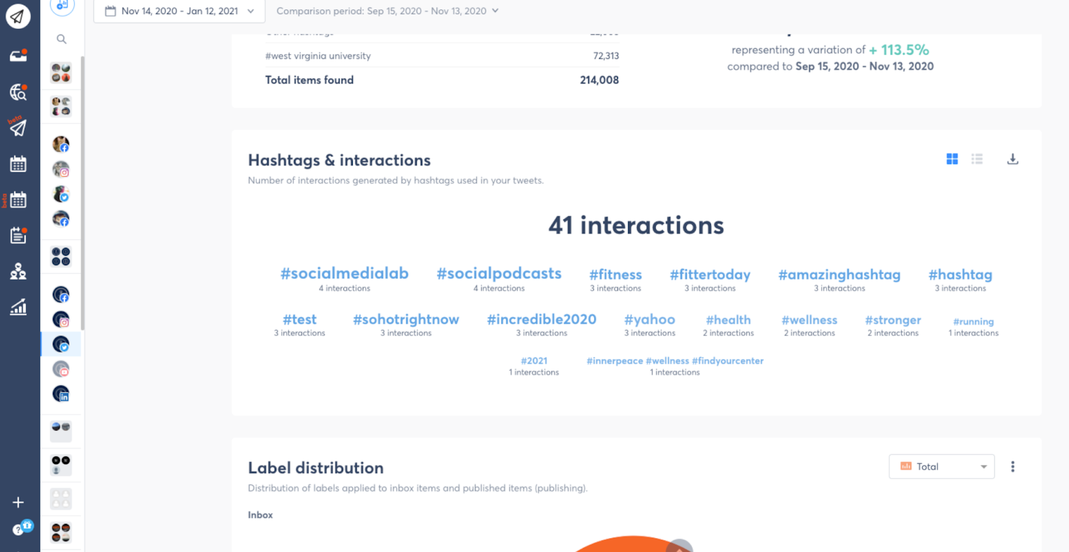1069x552 pixels.
Task: Select the dark Instagram profile above the selected Twitter
Action: click(x=61, y=319)
